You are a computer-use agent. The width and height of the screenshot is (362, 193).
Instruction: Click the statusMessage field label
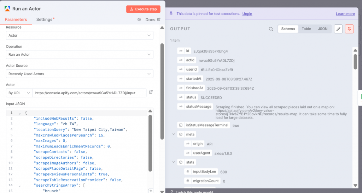[199, 107]
